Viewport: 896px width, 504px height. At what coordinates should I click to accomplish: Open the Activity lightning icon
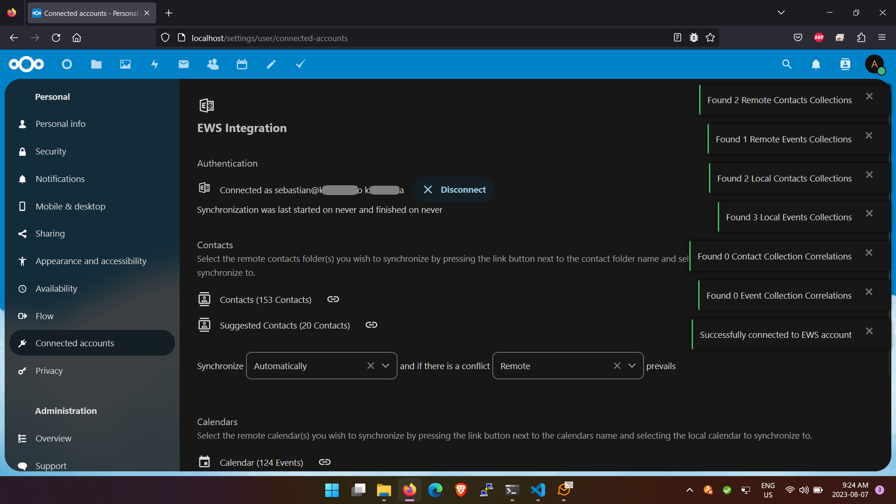tap(154, 64)
